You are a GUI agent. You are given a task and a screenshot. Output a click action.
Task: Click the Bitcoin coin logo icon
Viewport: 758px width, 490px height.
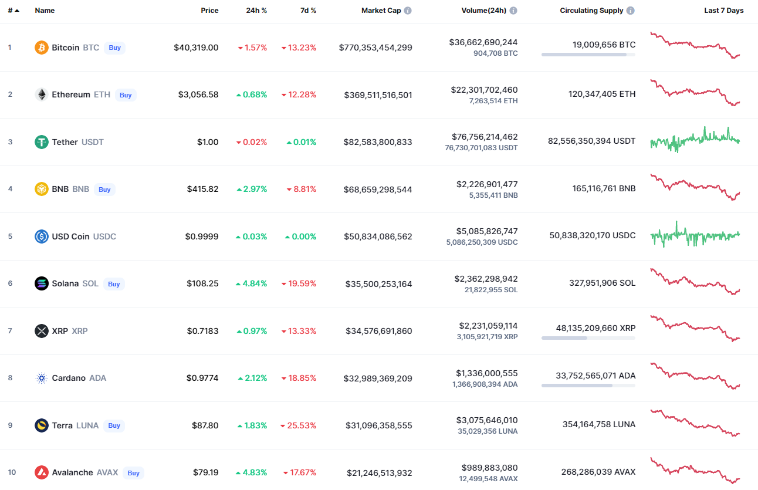(42, 48)
